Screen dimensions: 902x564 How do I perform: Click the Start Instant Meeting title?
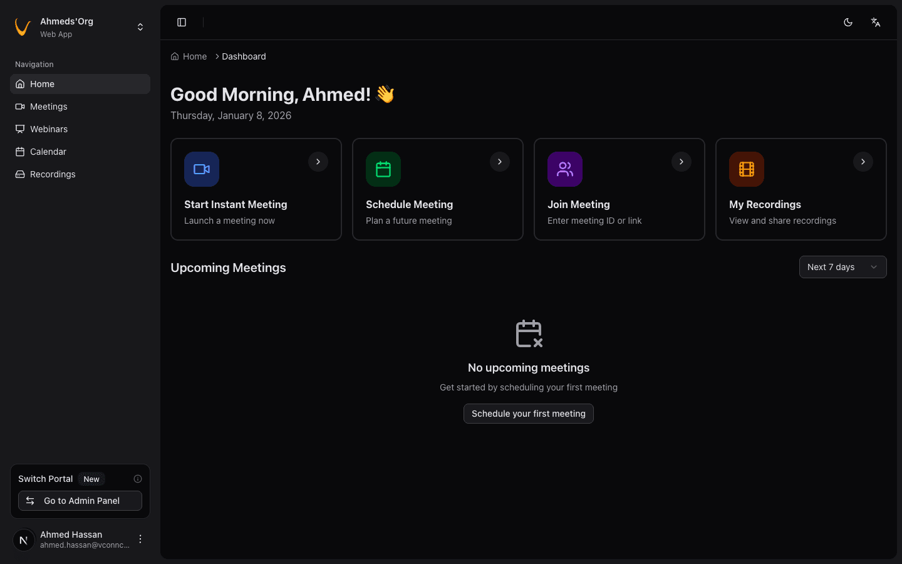click(236, 204)
